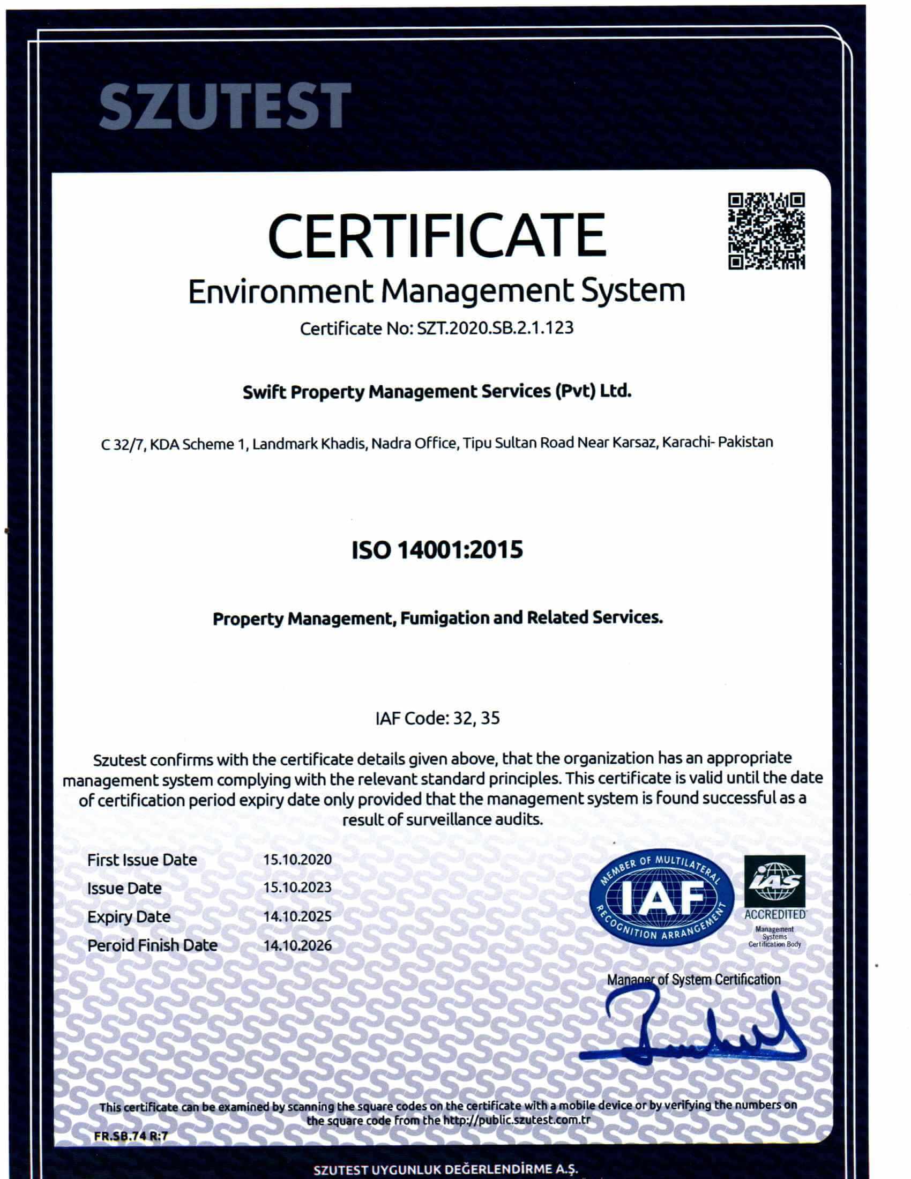Image resolution: width=911 pixels, height=1179 pixels.
Task: Click the form code FR.SB.74 R:7
Action: click(x=131, y=1136)
